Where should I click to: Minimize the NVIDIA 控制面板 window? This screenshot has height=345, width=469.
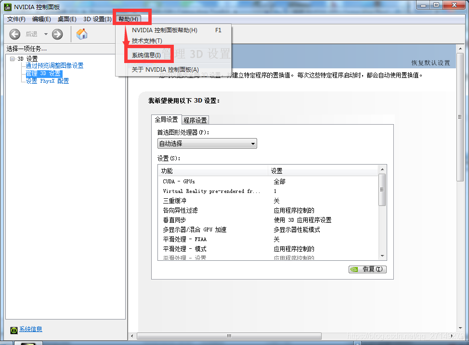point(423,5)
